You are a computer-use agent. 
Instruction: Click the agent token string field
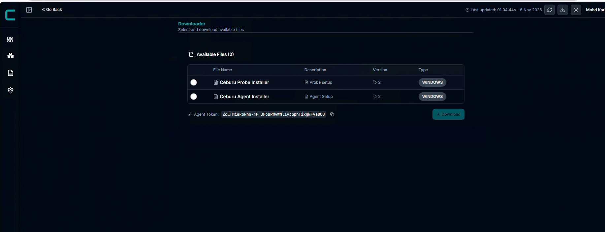[x=274, y=114]
